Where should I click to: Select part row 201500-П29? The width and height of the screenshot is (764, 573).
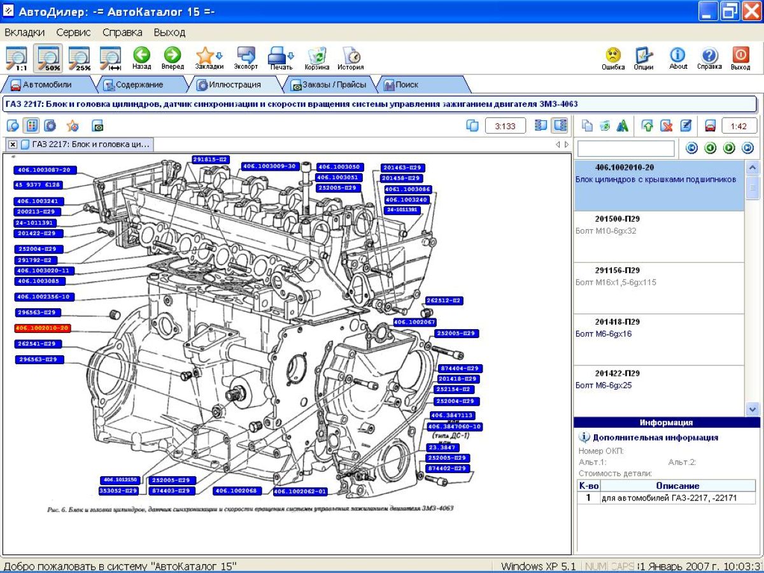(659, 237)
